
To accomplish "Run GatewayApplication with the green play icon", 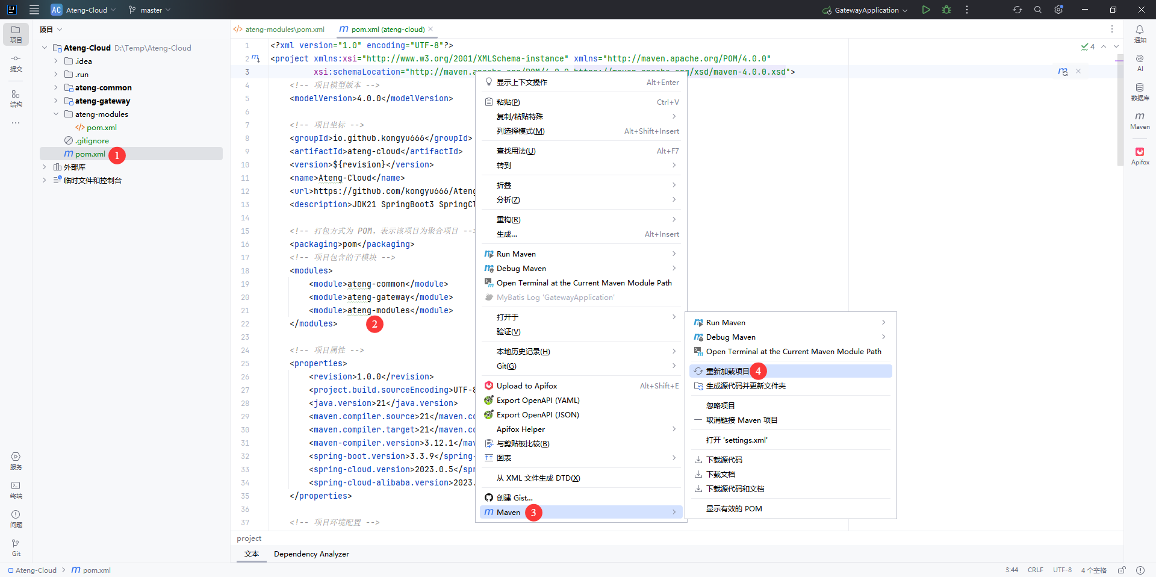I will click(x=926, y=10).
